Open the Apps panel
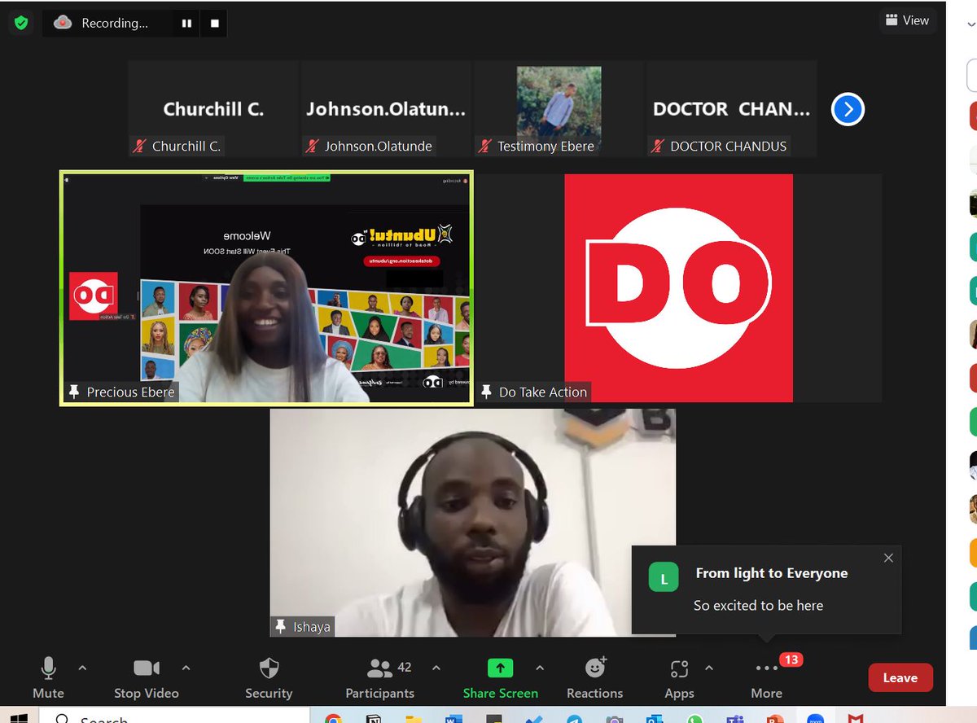 coord(679,677)
